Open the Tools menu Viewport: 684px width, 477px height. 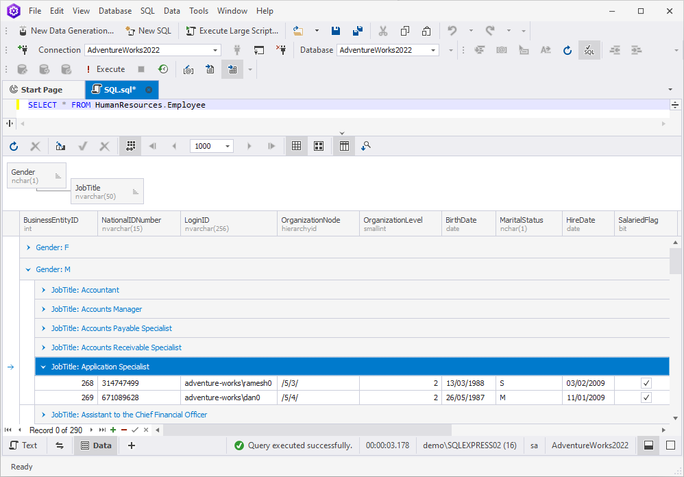point(199,11)
